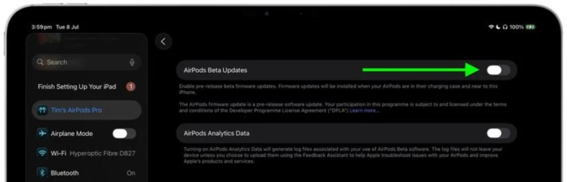Select the AirPods Pro icon in sidebar
The height and width of the screenshot is (182, 567).
click(x=42, y=110)
